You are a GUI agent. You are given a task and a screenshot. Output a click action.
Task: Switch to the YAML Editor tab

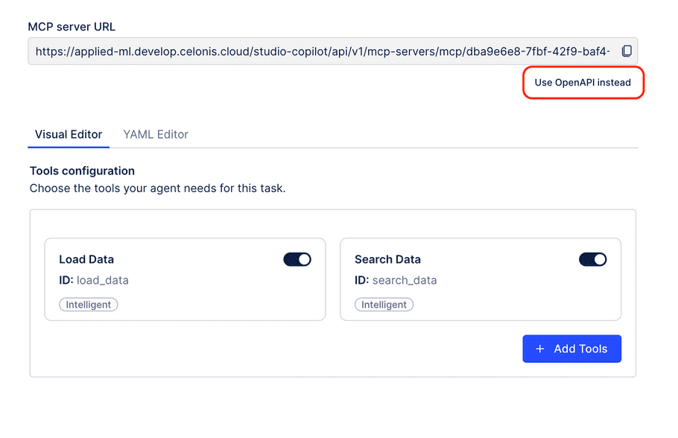155,134
